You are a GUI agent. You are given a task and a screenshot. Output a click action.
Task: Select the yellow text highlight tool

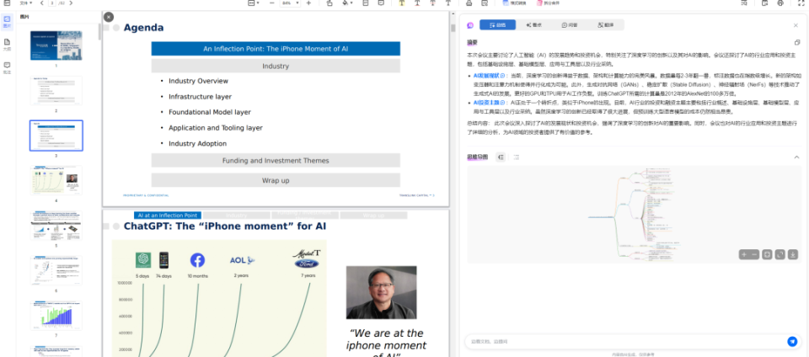coord(402,3)
